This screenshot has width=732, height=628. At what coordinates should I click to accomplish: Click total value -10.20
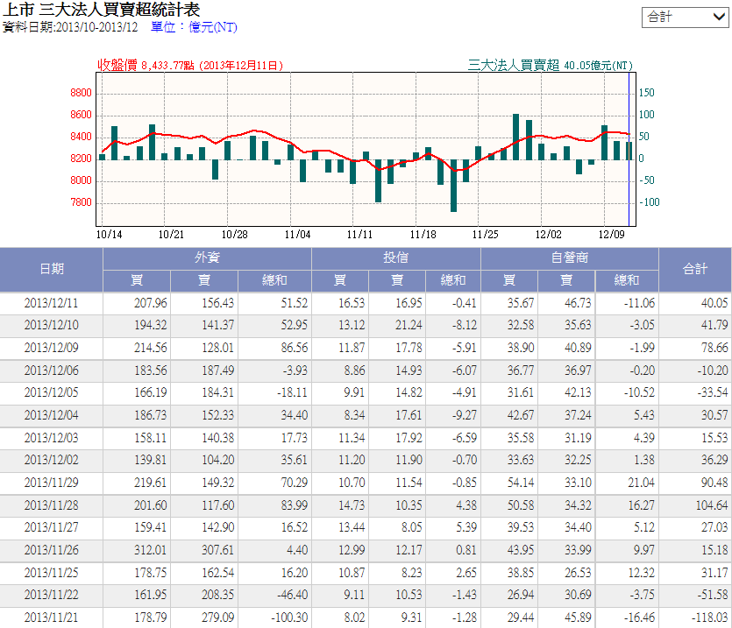click(713, 370)
